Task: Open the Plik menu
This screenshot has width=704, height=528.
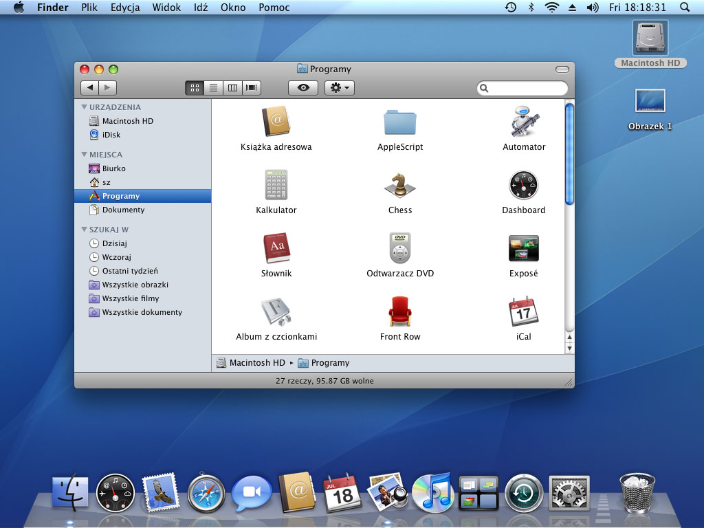Action: click(x=89, y=7)
